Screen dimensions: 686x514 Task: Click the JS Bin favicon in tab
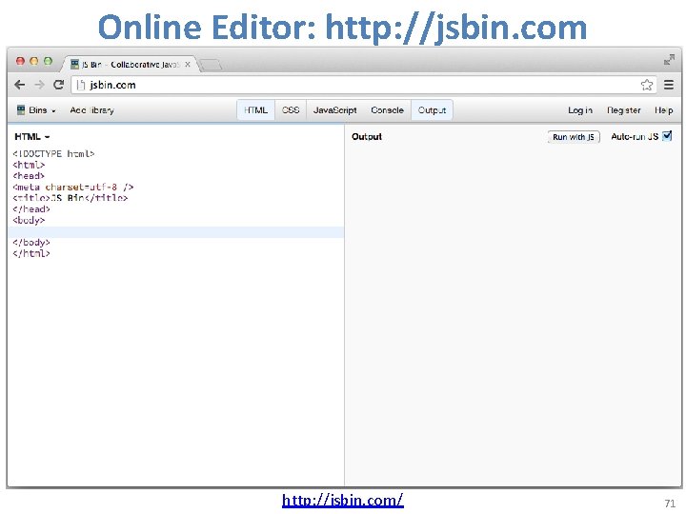[x=75, y=65]
